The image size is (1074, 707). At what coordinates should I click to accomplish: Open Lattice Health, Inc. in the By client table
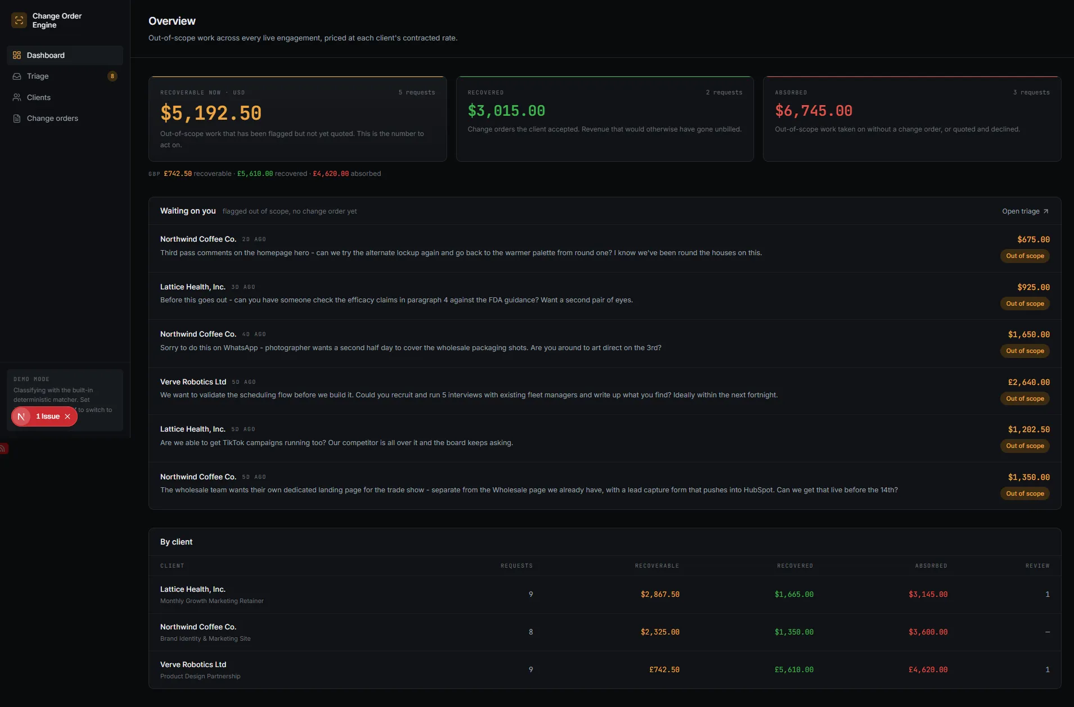pos(193,589)
